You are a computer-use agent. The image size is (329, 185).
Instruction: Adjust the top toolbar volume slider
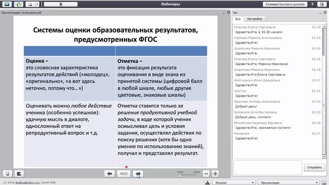coord(61,4)
